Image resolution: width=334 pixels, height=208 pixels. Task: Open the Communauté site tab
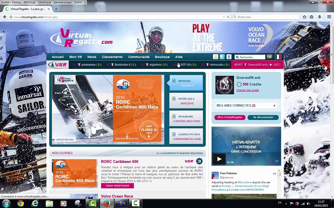(x=139, y=57)
